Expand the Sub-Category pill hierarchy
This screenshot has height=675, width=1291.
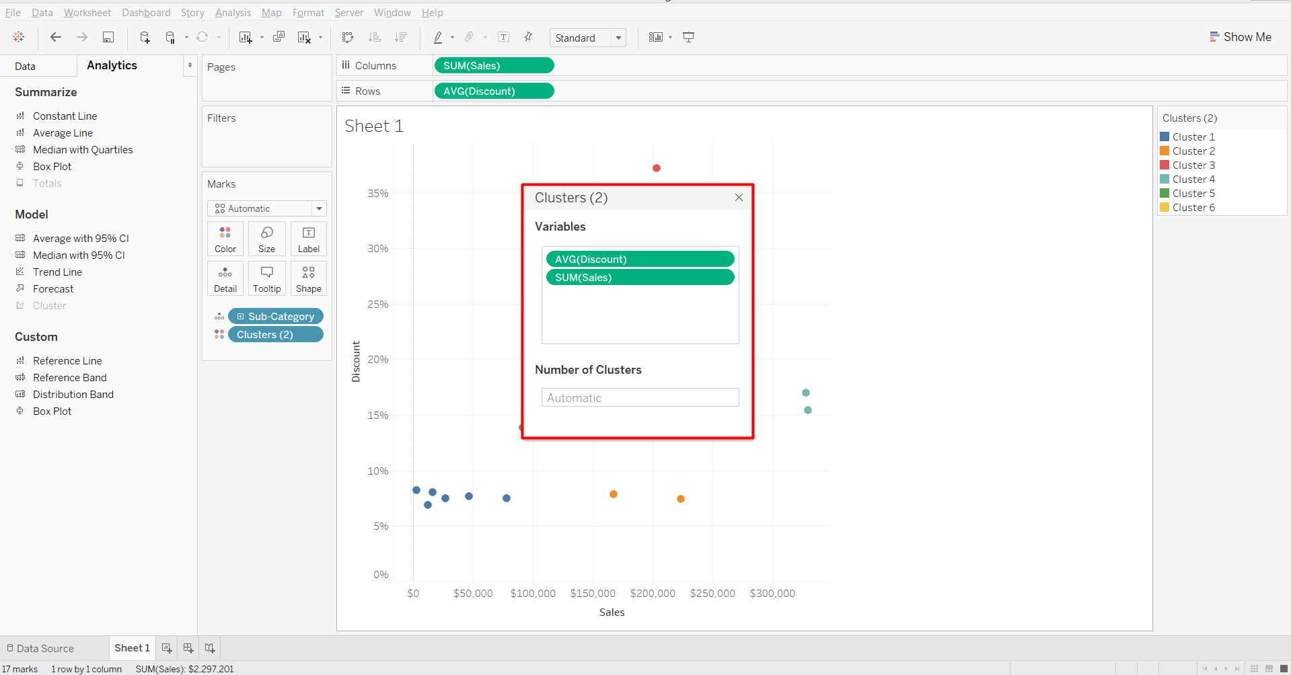pos(240,317)
